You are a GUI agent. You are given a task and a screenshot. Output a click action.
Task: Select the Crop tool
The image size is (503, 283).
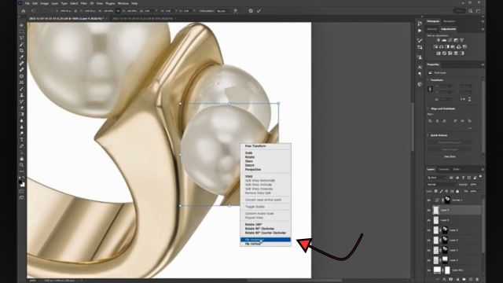click(x=21, y=50)
